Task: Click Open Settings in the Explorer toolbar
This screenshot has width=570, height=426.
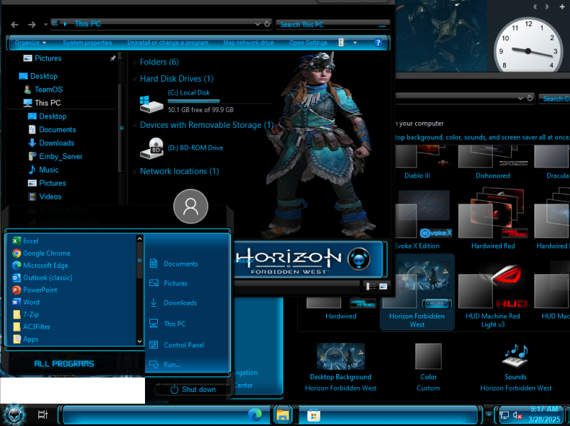Action: tap(308, 43)
